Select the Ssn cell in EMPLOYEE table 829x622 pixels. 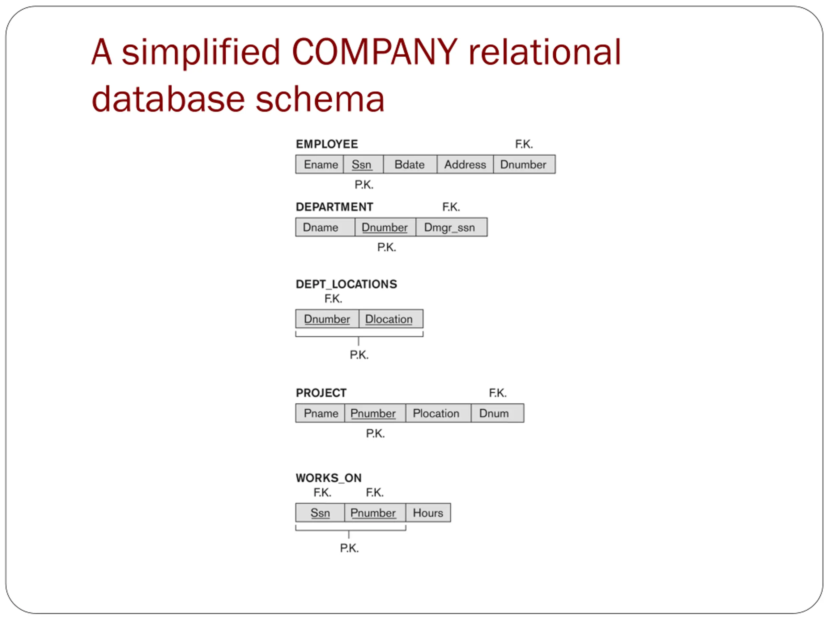click(x=364, y=165)
